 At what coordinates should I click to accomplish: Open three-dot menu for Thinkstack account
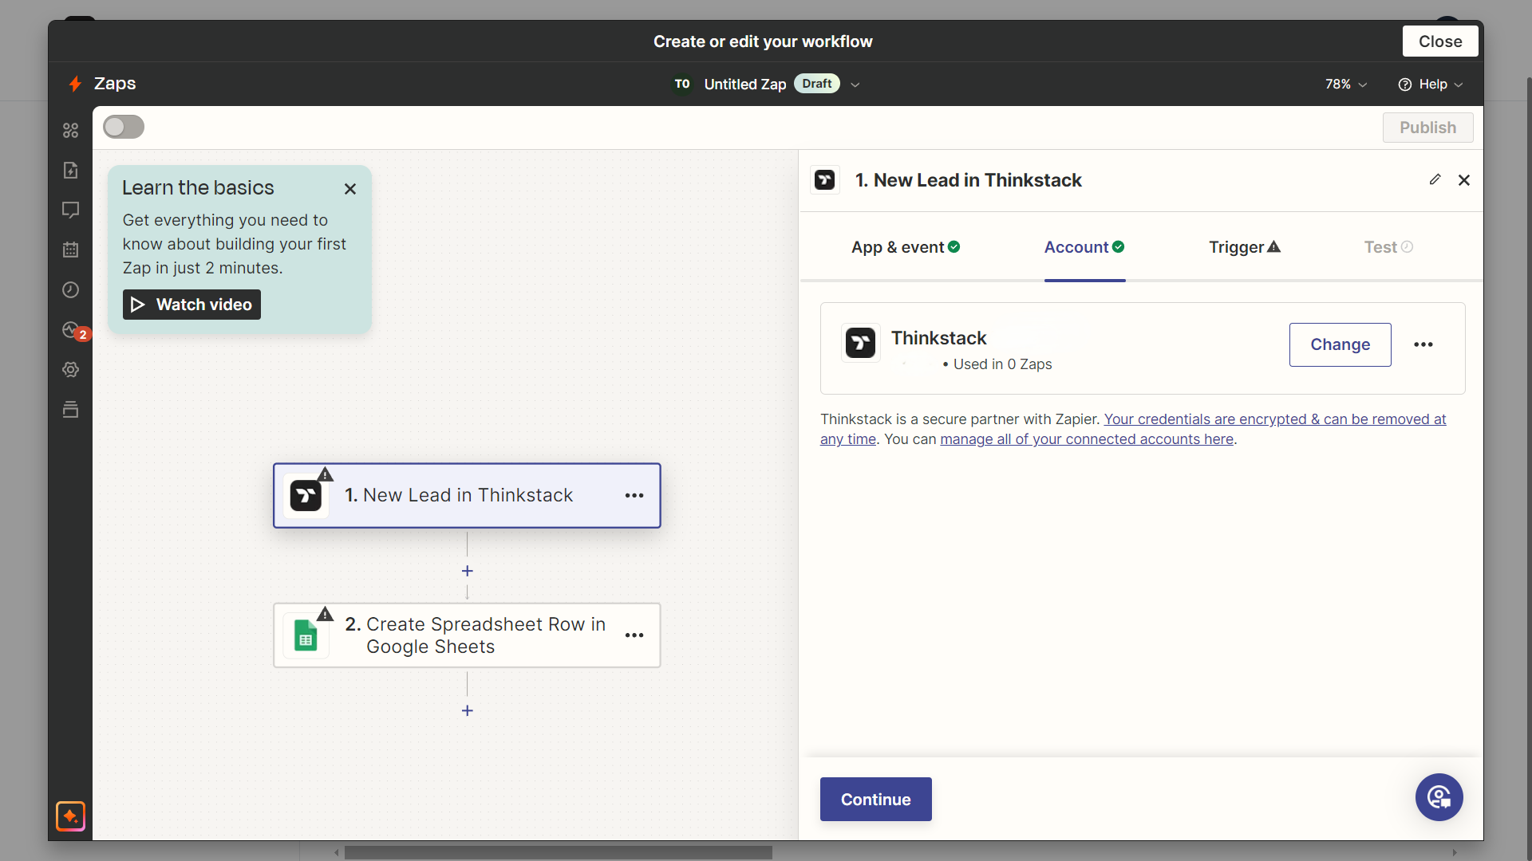1423,344
